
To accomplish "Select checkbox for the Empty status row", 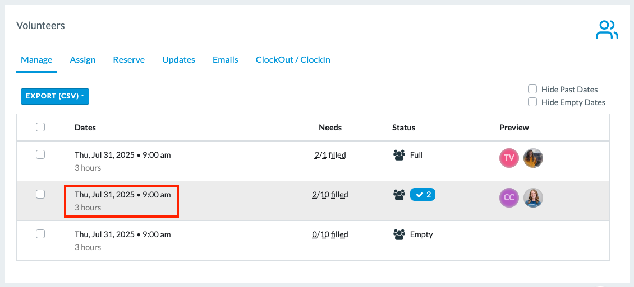I will (x=40, y=234).
